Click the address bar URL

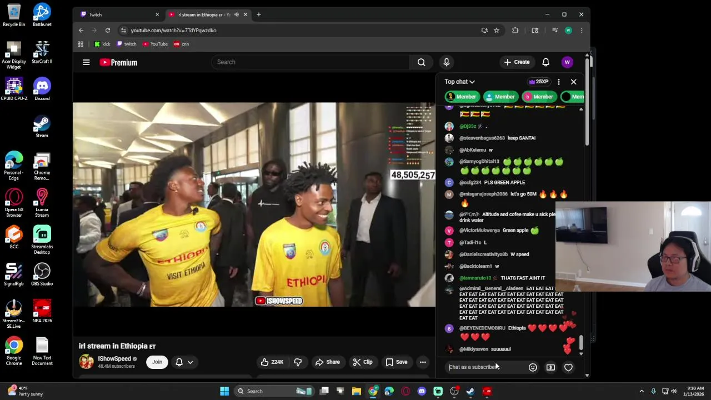click(173, 31)
